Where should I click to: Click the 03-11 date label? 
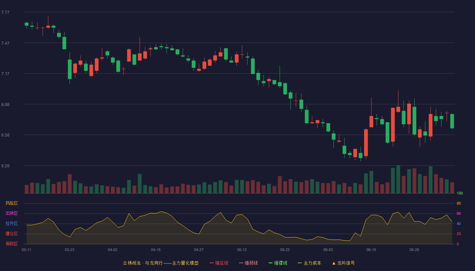pyautogui.click(x=26, y=250)
